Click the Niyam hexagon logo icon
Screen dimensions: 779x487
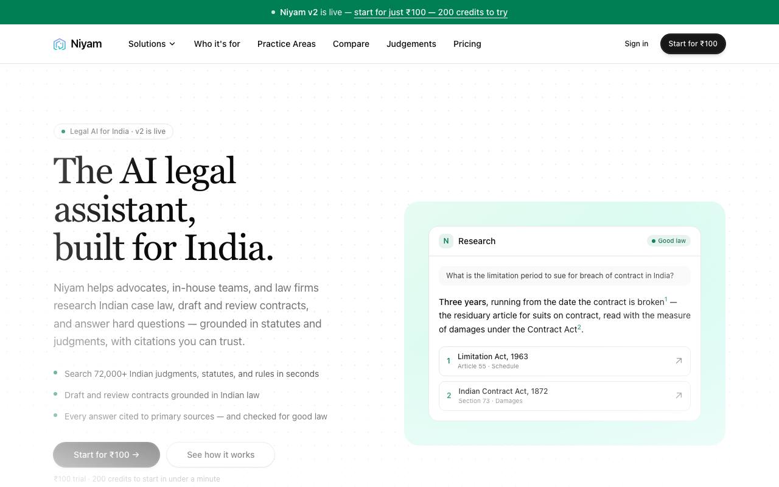point(60,44)
